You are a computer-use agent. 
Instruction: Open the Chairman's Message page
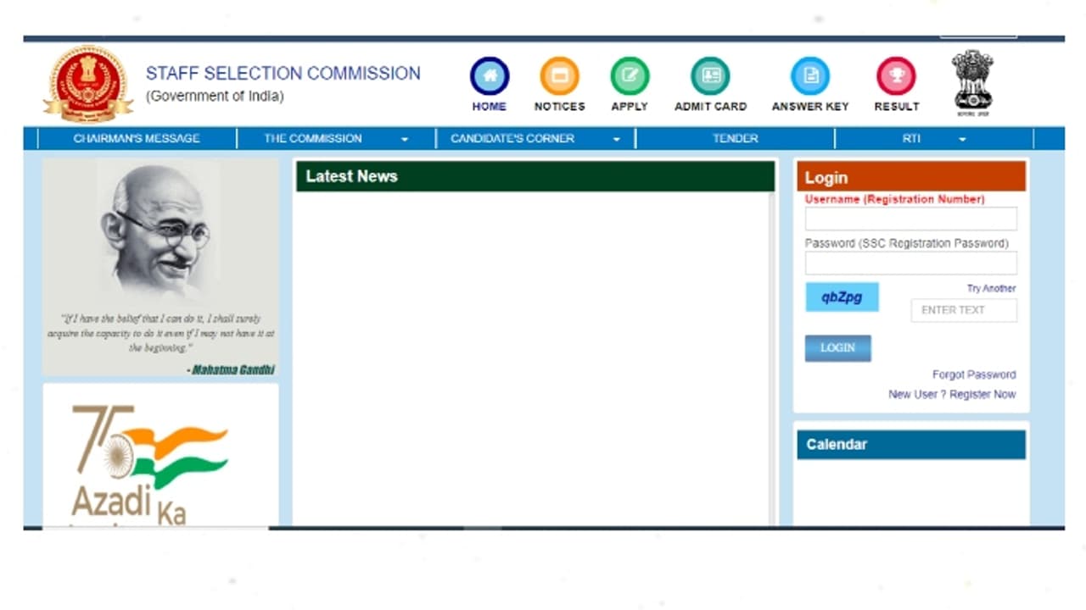[137, 138]
